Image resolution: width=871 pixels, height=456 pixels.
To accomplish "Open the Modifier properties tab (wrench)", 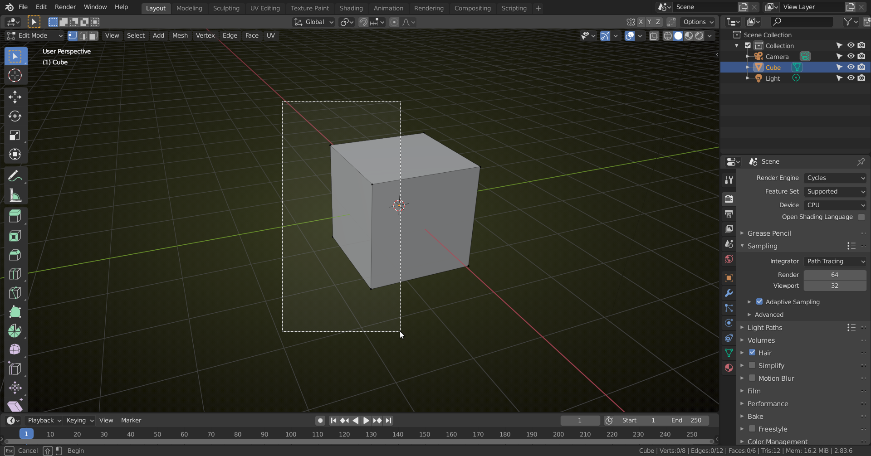I will (729, 293).
